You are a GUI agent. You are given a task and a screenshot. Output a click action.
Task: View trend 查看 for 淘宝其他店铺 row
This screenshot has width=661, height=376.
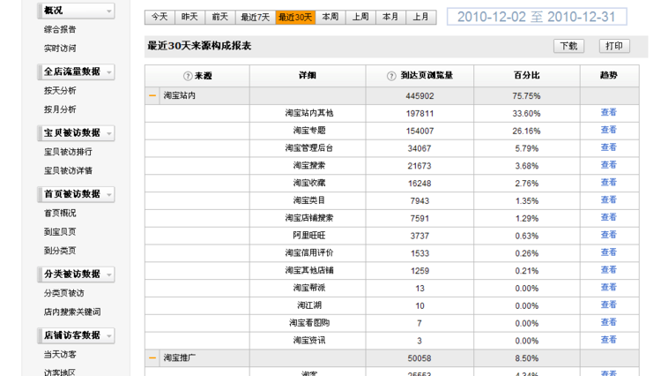pos(609,270)
